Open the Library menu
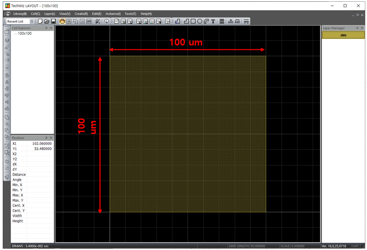 click(20, 14)
